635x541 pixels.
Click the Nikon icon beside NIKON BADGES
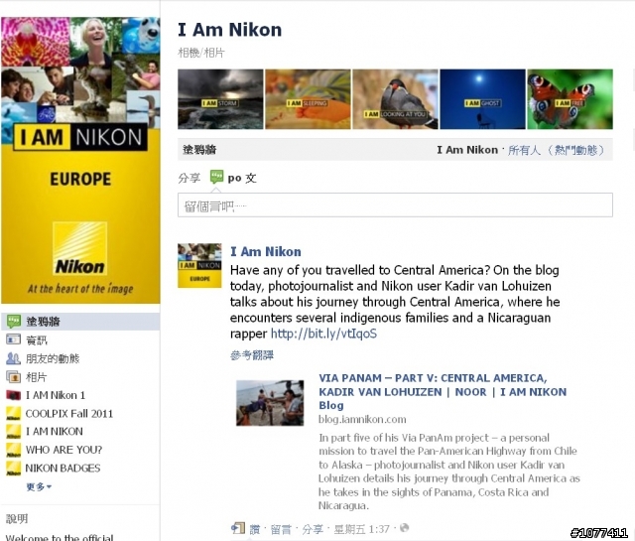click(x=13, y=469)
